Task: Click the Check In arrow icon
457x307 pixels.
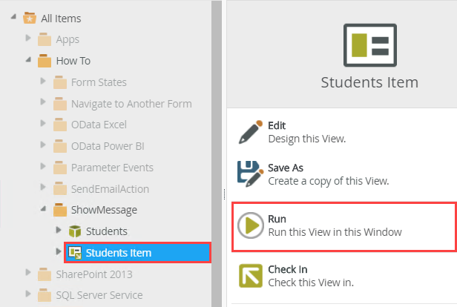Action: (251, 275)
